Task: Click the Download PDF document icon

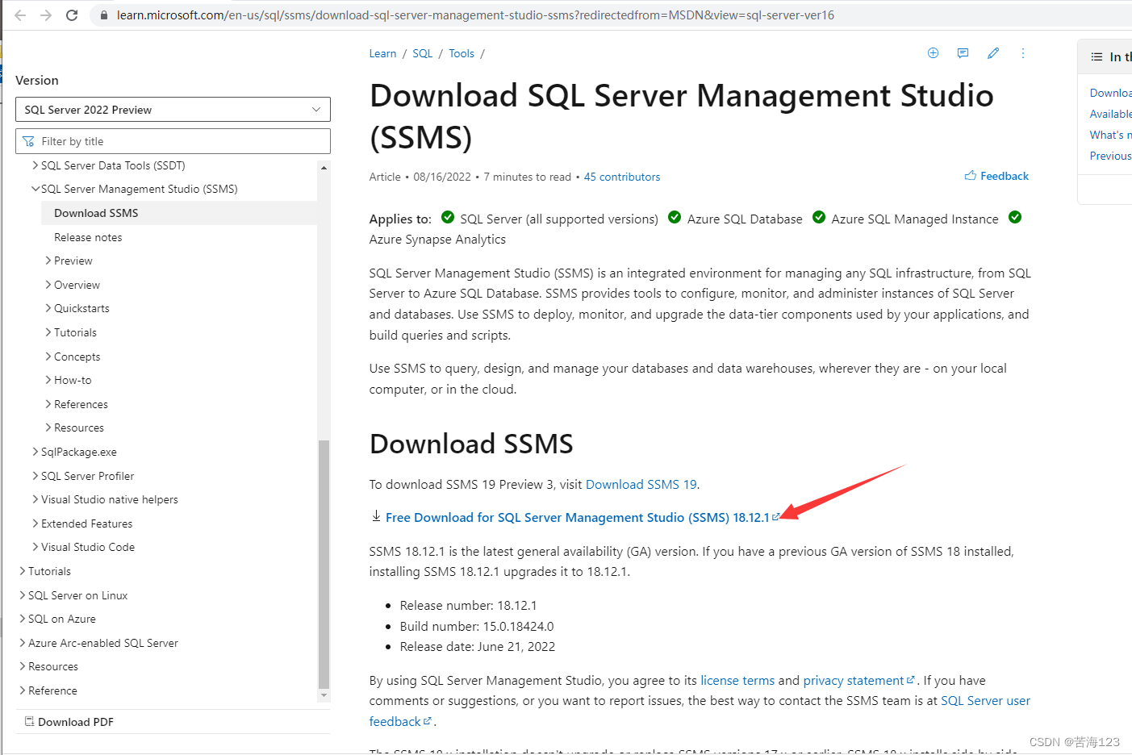Action: click(x=29, y=721)
